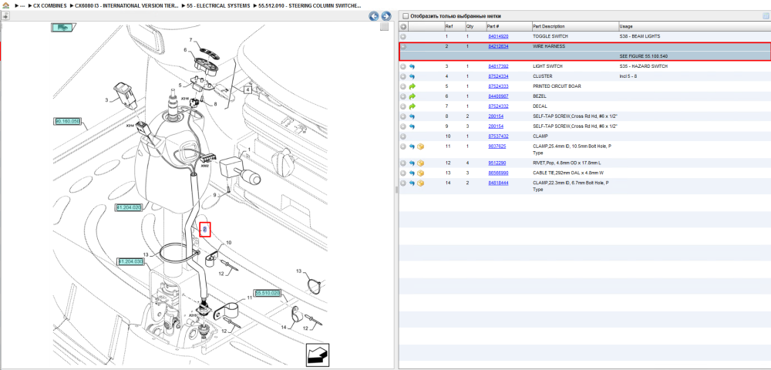Click 'S38 - BEAM LIGHTS' usage cell
The height and width of the screenshot is (370, 771).
(x=640, y=36)
